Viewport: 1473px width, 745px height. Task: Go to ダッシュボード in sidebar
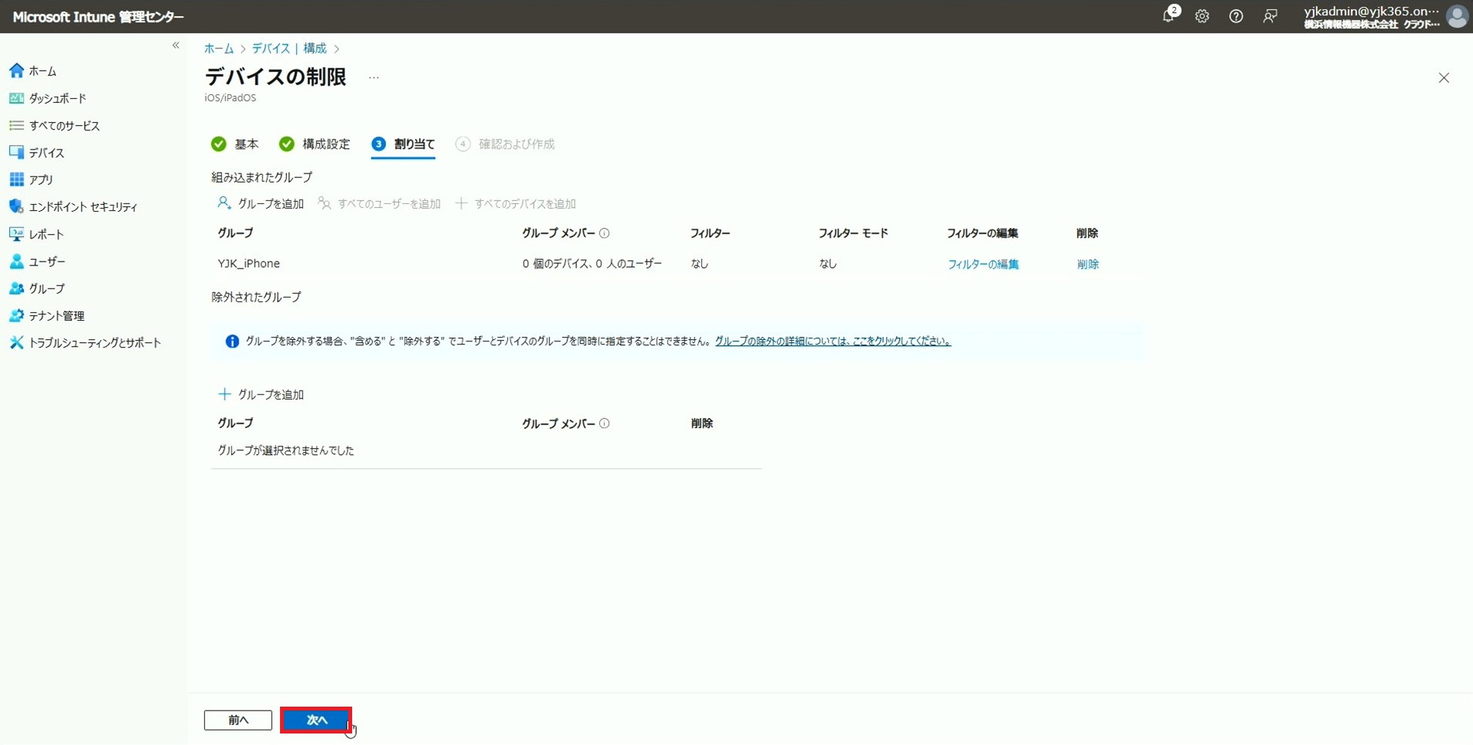point(58,98)
